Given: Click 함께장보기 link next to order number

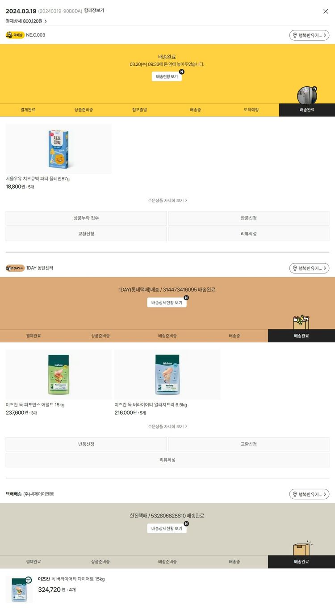Looking at the screenshot, I should click(94, 11).
